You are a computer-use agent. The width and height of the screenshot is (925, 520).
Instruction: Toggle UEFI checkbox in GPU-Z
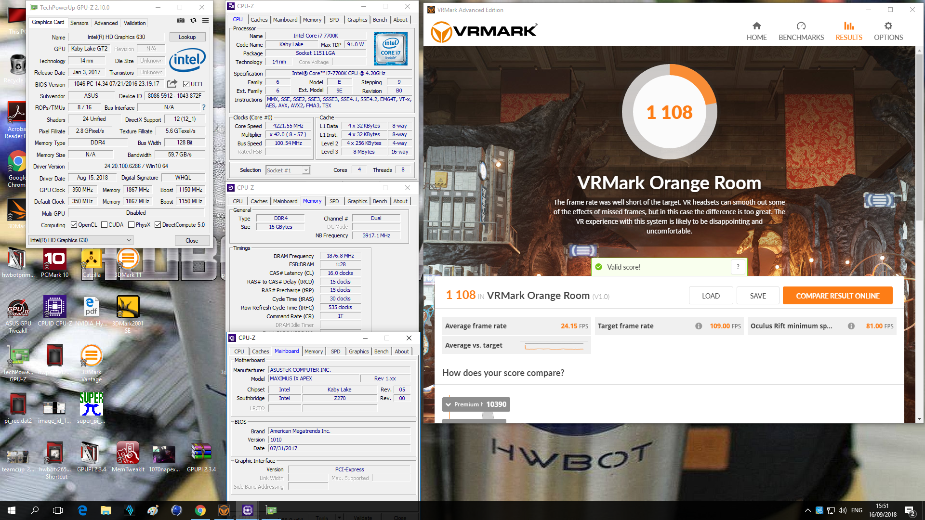pos(186,84)
